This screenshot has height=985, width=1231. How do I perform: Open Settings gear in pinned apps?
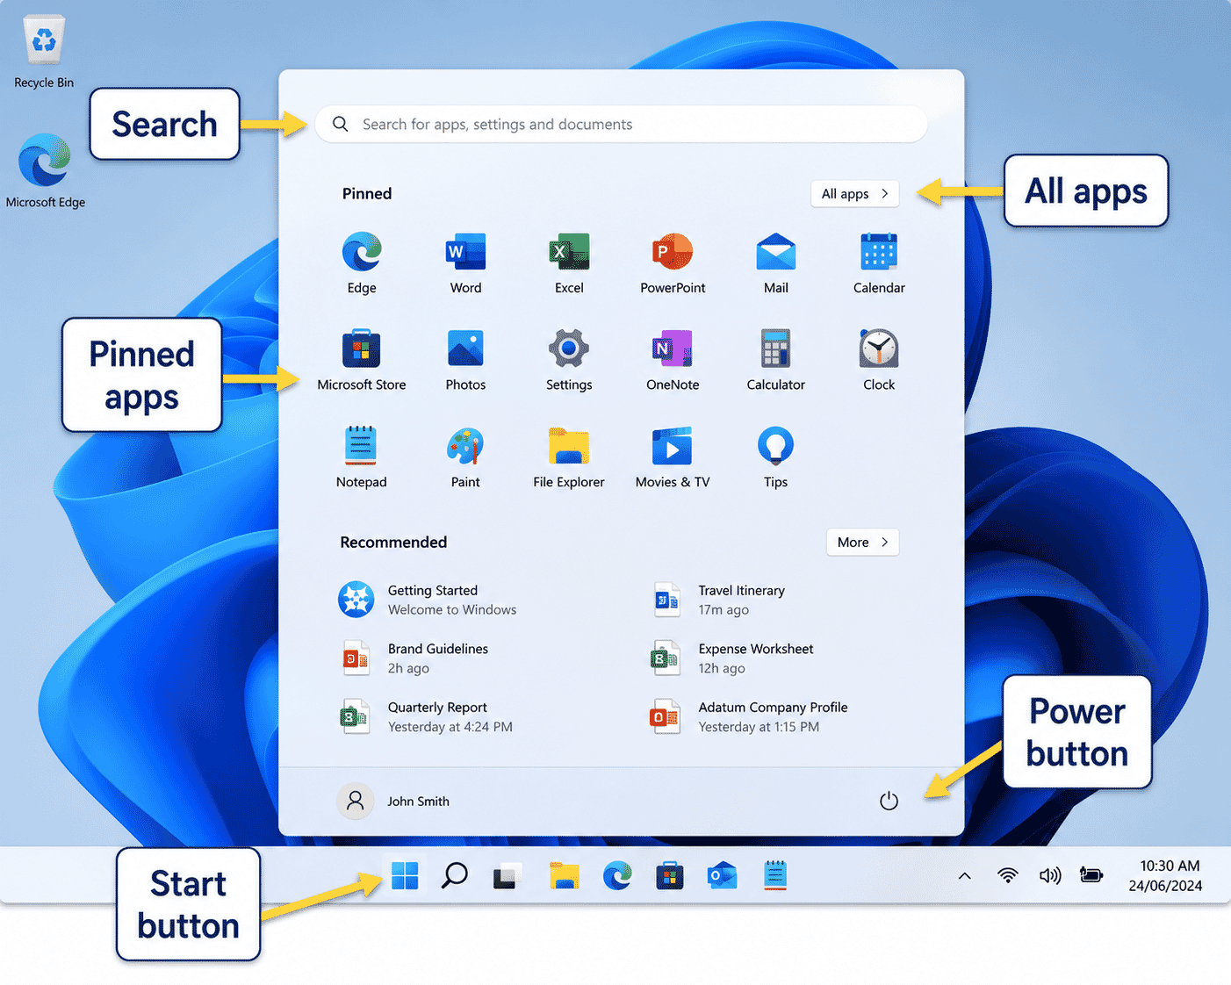[569, 359]
